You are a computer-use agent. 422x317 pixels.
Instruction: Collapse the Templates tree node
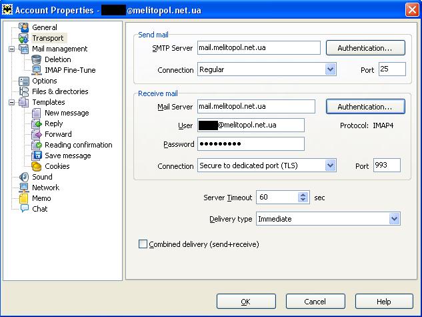pyautogui.click(x=12, y=102)
